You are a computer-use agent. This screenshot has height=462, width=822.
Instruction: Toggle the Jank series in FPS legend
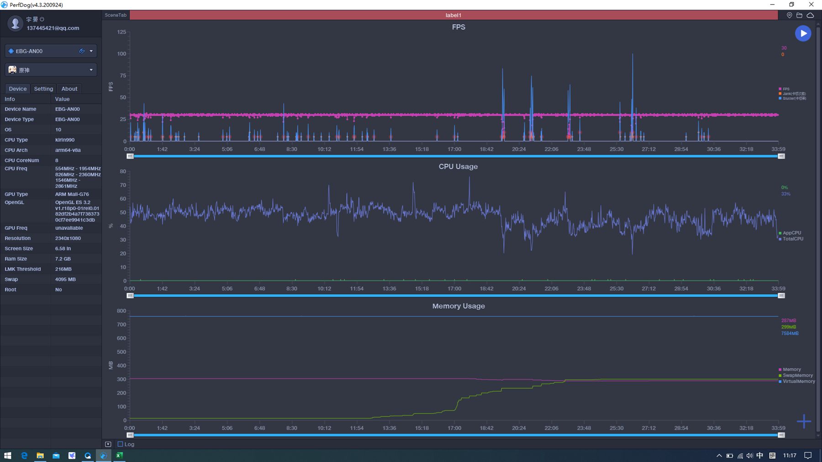[x=792, y=93]
